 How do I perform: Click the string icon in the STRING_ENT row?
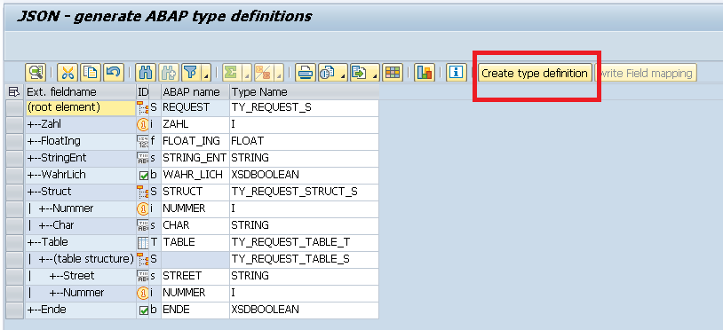pos(142,158)
